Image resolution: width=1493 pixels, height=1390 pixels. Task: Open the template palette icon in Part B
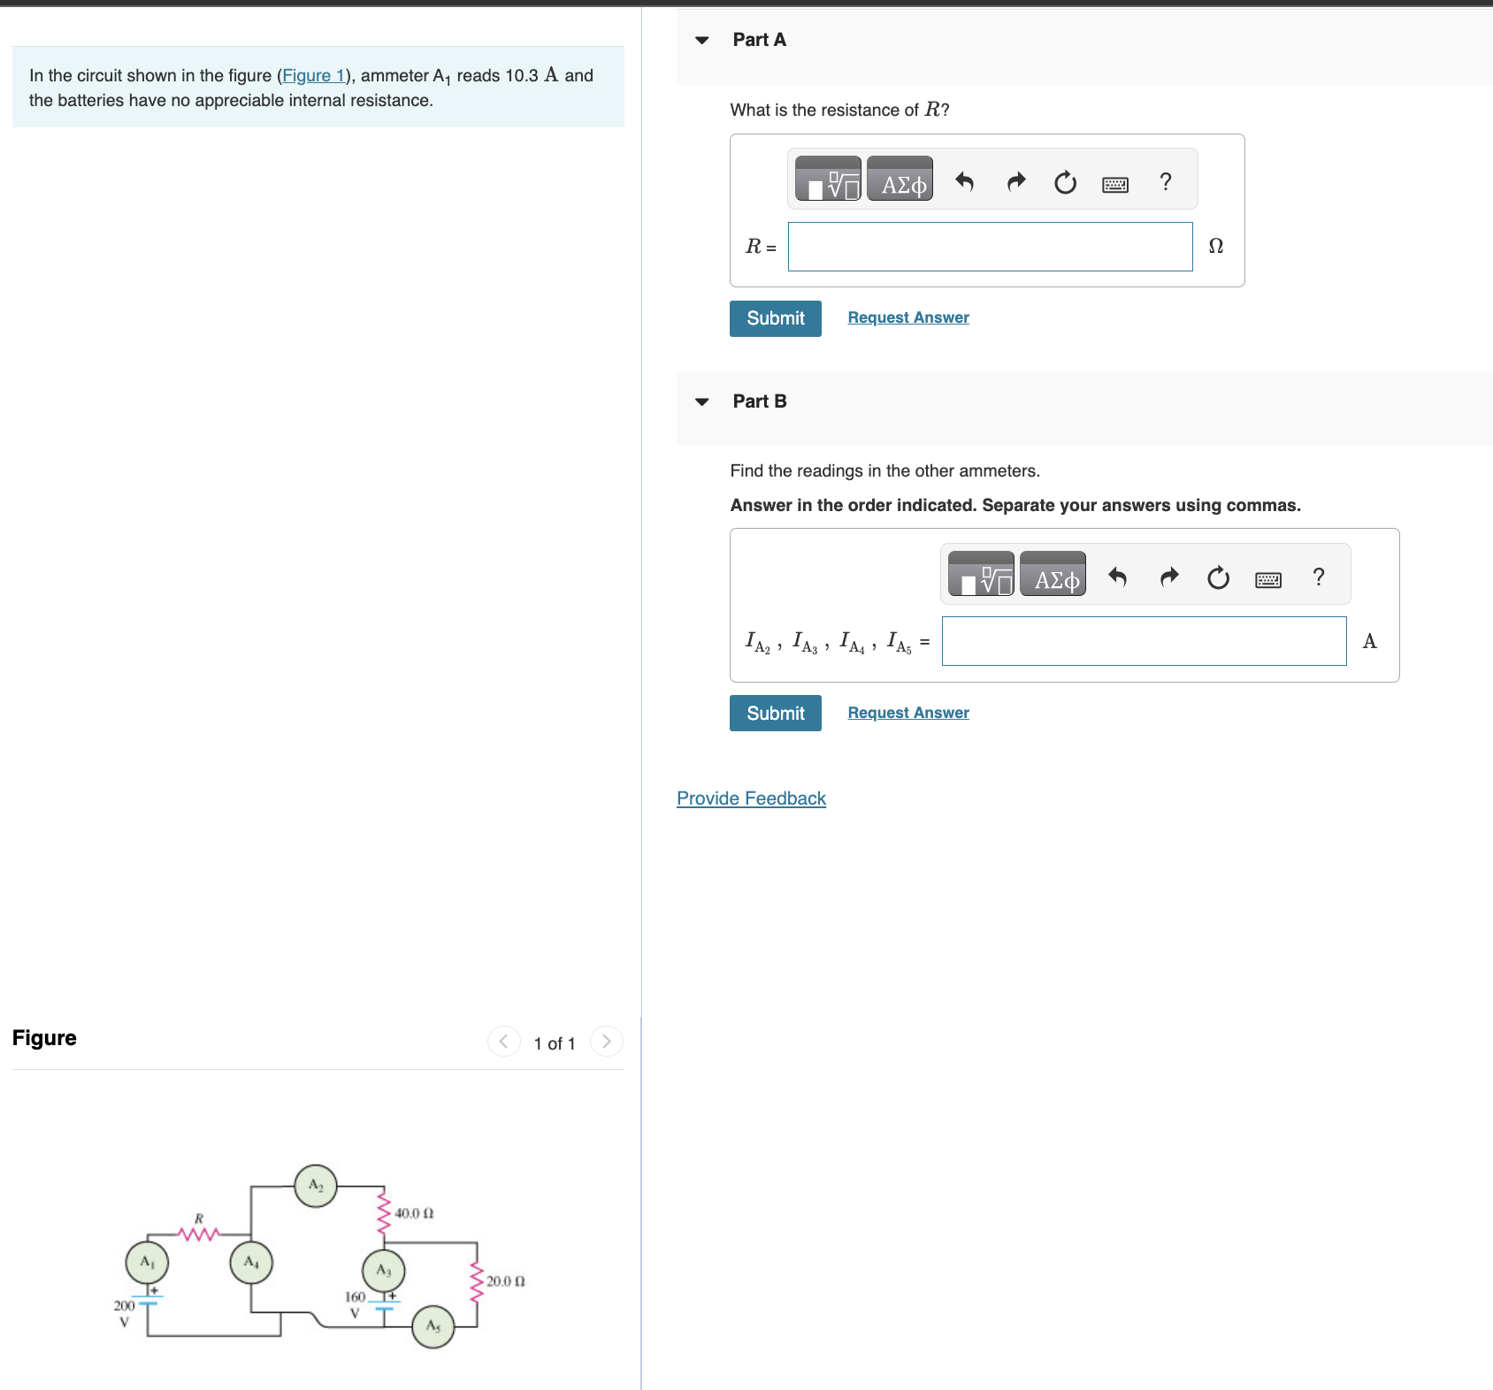(x=980, y=575)
